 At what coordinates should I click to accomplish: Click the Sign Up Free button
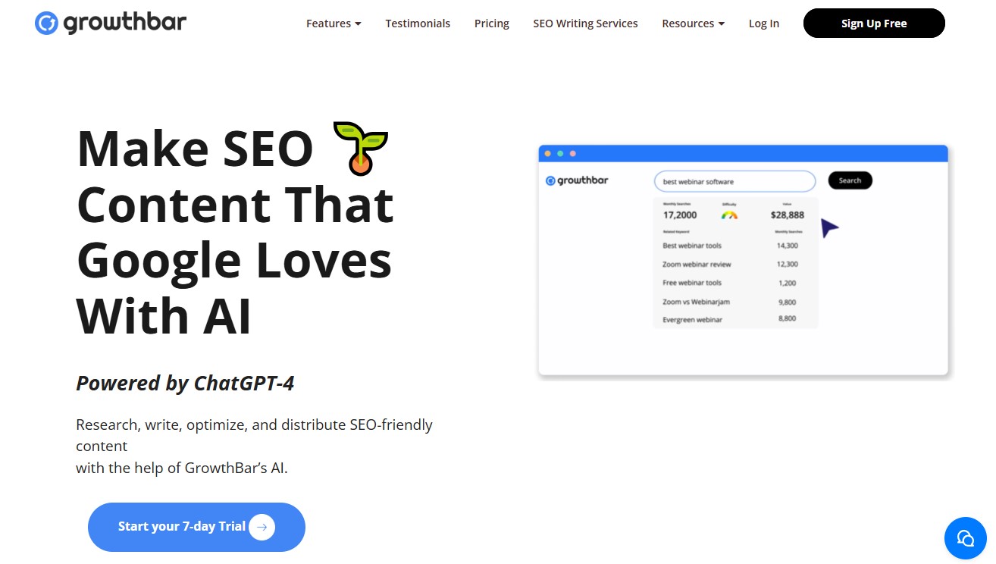[874, 23]
